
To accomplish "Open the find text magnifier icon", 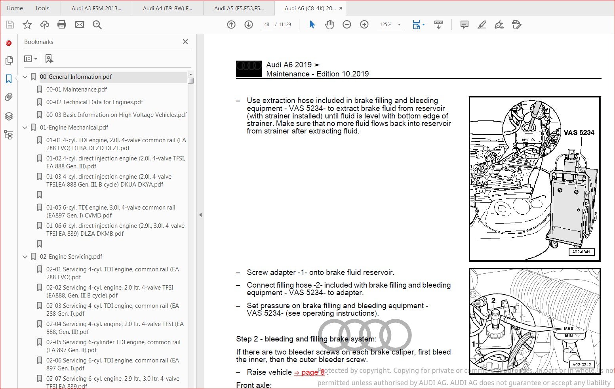I will pyautogui.click(x=97, y=25).
